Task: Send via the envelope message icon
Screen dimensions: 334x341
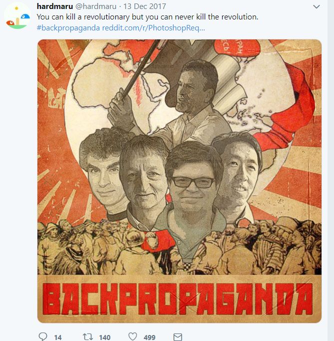Action: 178,337
